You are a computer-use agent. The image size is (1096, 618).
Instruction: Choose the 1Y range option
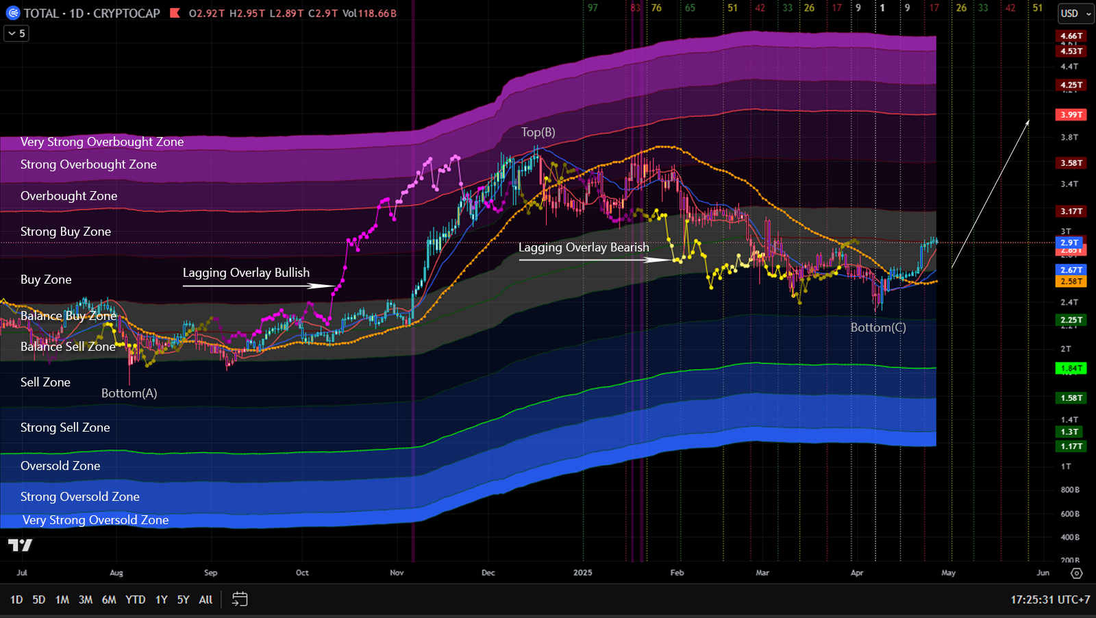pos(162,600)
